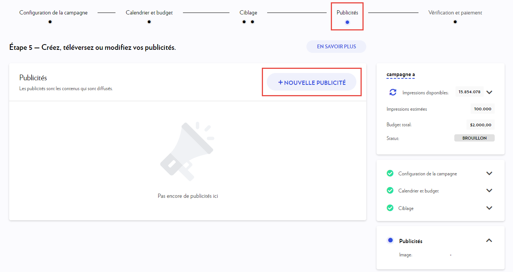Click step dot under Vérification et paiement
This screenshot has height=272, width=513.
[455, 22]
